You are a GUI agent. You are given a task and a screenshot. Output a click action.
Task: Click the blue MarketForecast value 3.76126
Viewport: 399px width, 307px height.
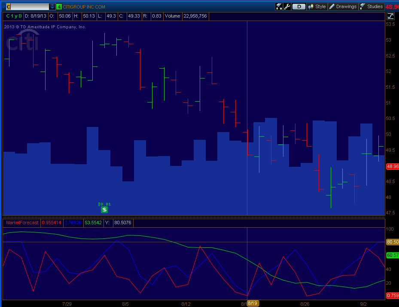click(73, 223)
